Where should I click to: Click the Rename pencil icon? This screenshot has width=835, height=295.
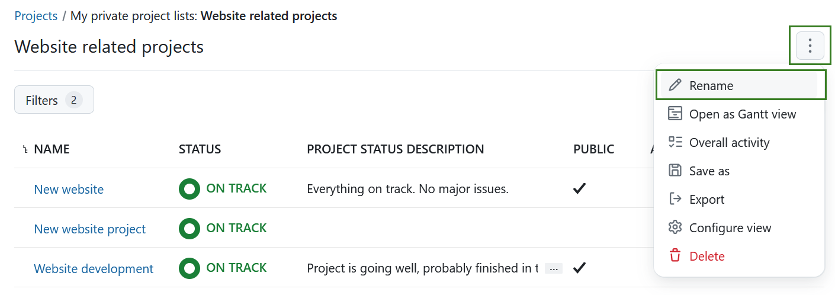click(x=675, y=85)
